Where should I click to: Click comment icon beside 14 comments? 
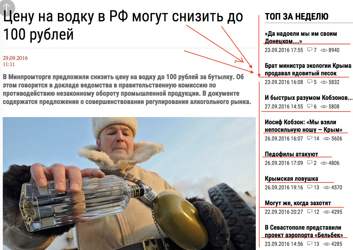[310, 138]
